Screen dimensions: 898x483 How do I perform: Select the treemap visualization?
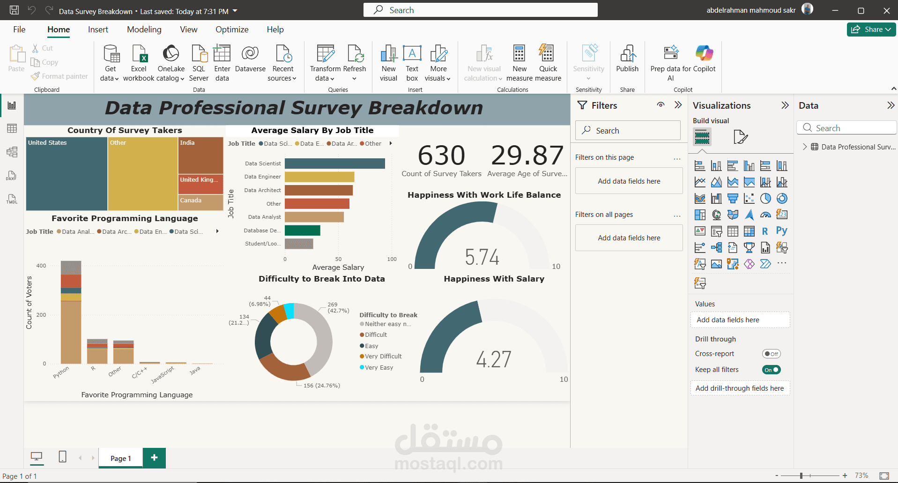click(x=700, y=215)
